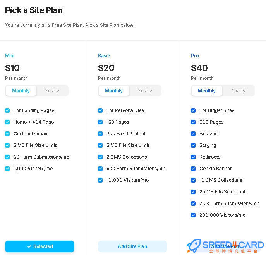The height and width of the screenshot is (255, 266).
Task: Select Monthly billing for the Basic plan
Action: [114, 91]
